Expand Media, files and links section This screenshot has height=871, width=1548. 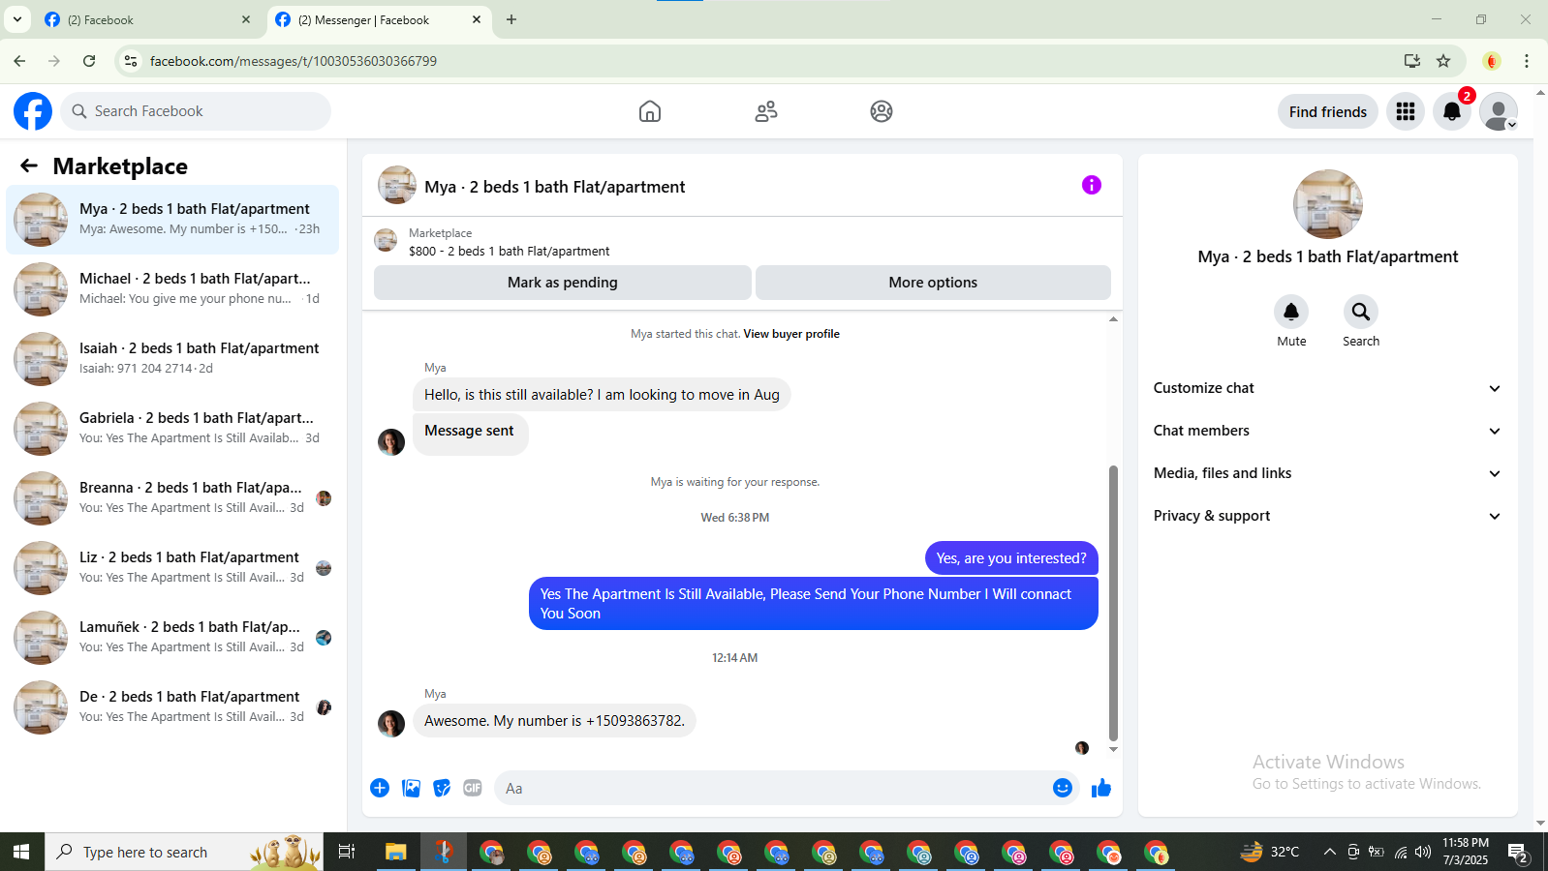1327,473
